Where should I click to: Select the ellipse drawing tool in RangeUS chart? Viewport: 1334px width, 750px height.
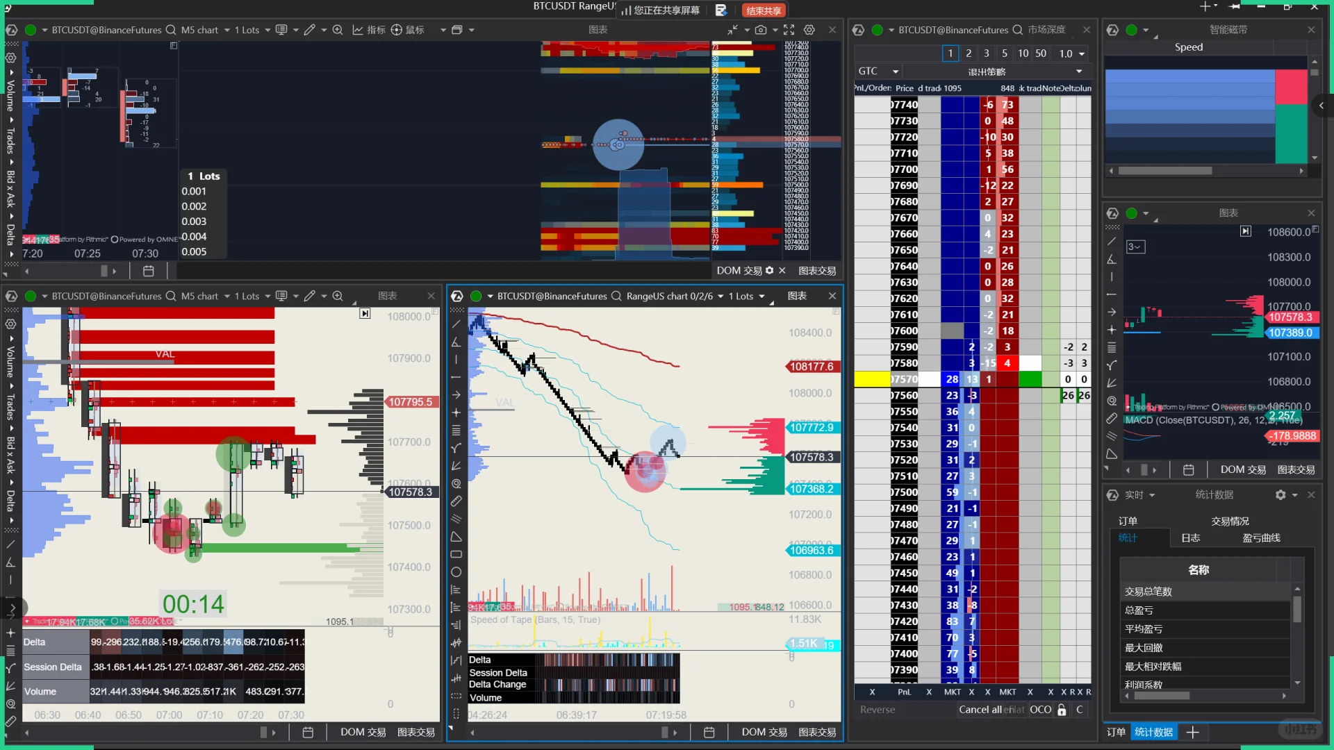pyautogui.click(x=456, y=572)
